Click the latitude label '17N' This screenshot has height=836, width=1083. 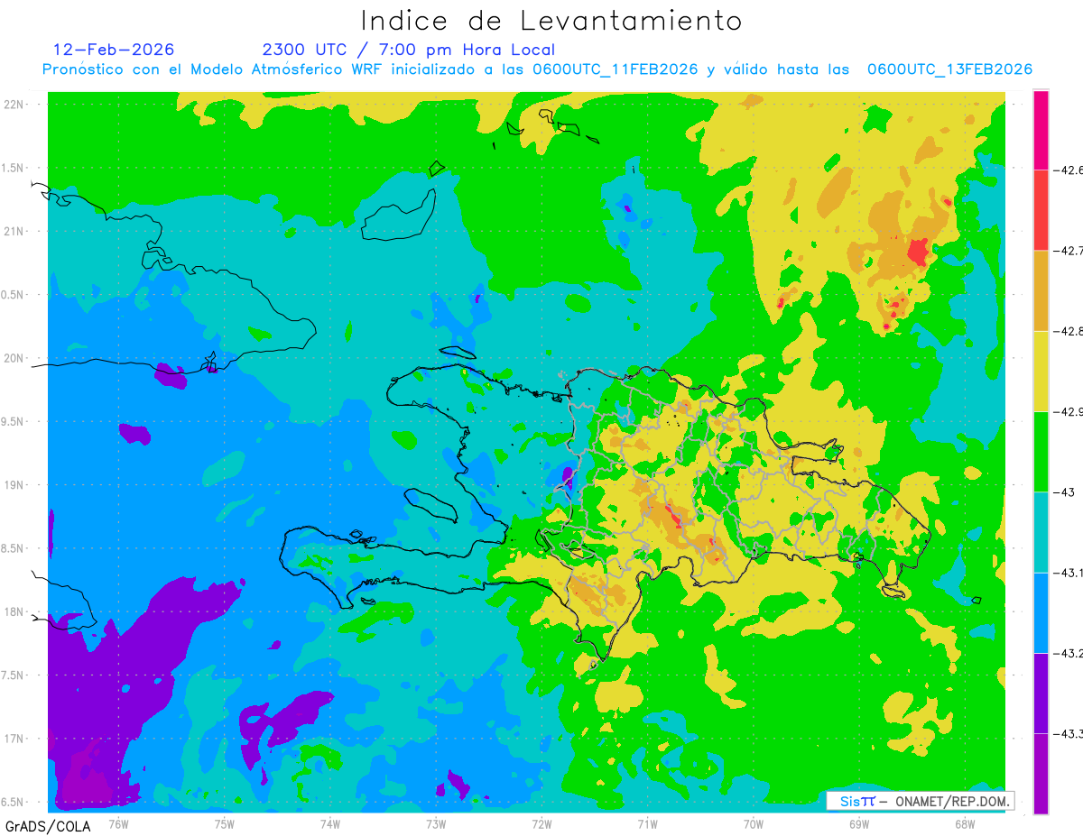click(x=14, y=739)
